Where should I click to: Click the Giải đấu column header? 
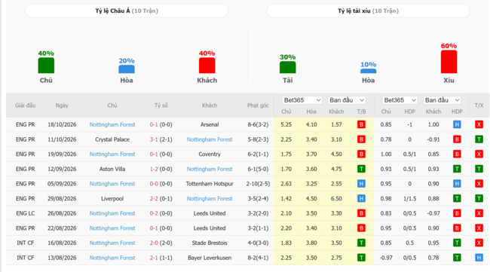click(x=26, y=105)
